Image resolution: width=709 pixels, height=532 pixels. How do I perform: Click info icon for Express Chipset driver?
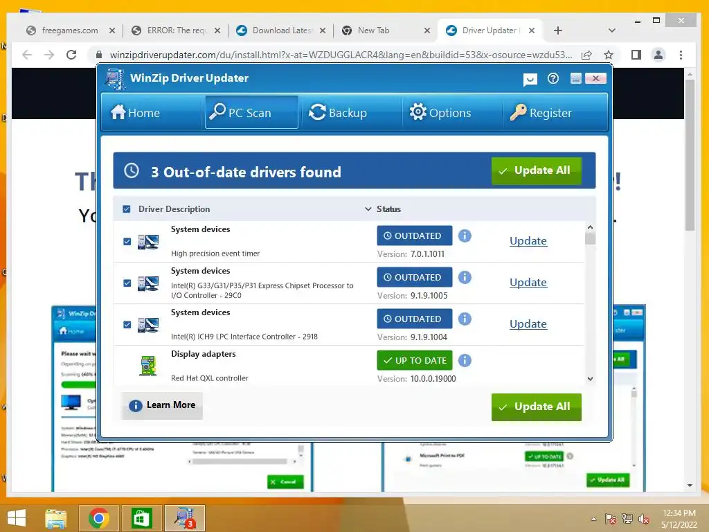pyautogui.click(x=465, y=277)
